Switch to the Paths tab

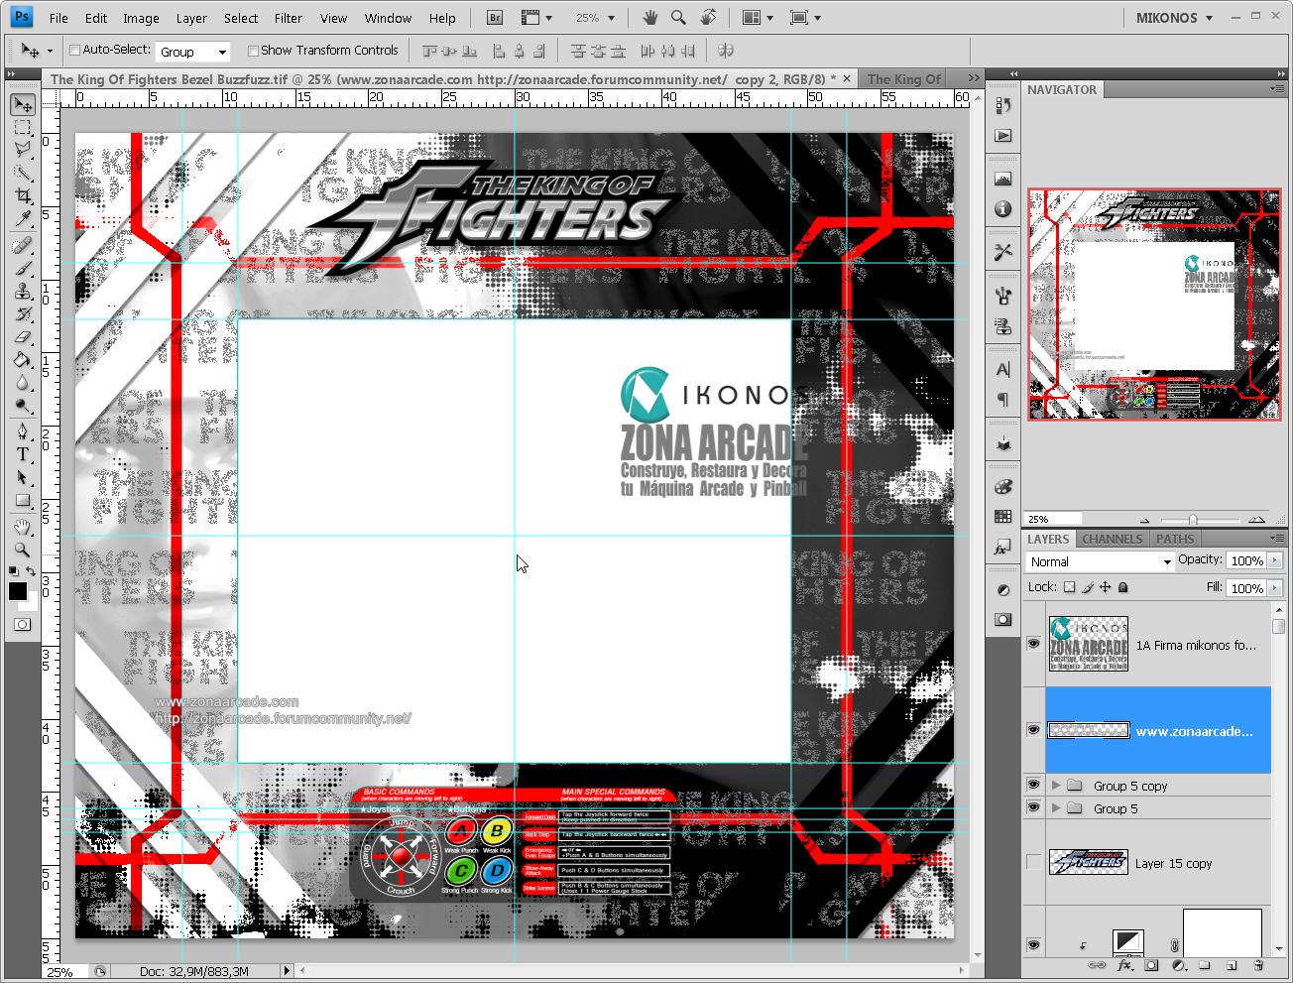pos(1175,539)
